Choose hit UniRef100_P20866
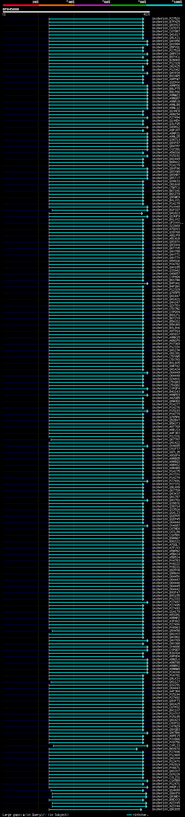 [x=166, y=739]
